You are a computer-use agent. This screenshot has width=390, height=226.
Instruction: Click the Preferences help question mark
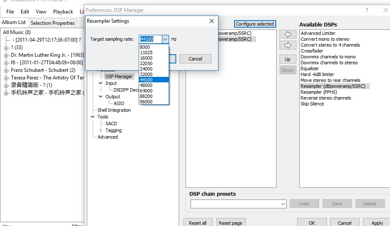[x=366, y=10]
